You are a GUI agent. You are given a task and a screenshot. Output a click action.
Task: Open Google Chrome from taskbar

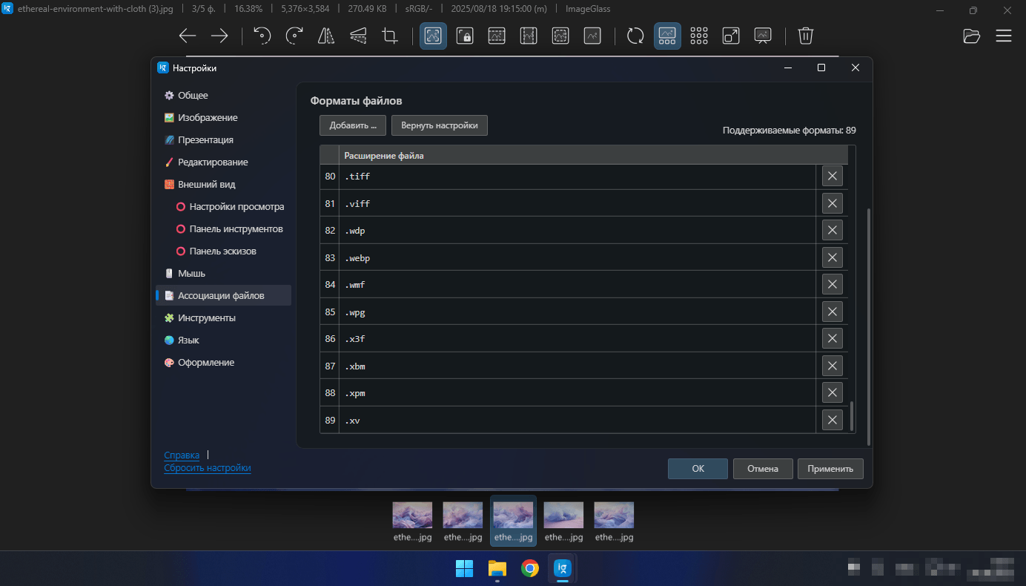tap(529, 569)
